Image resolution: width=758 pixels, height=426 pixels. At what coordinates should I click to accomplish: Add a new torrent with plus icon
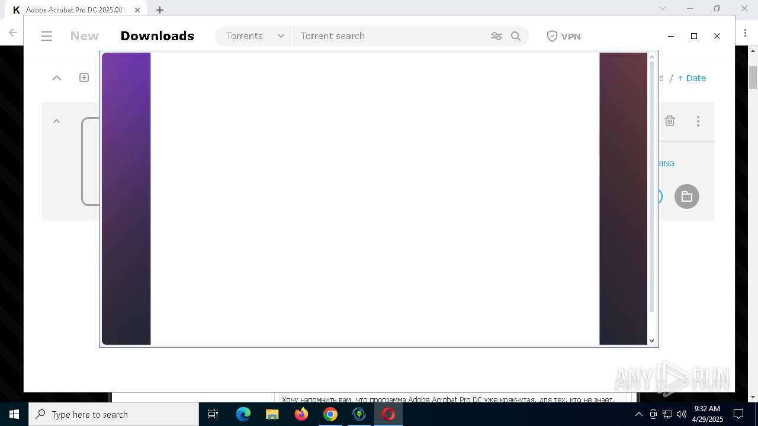pyautogui.click(x=84, y=78)
